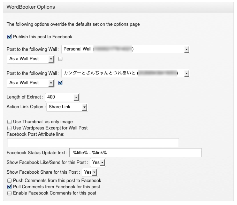Open first As a Wall Post dropdown
The height and width of the screenshot is (205, 237).
(x=30, y=59)
